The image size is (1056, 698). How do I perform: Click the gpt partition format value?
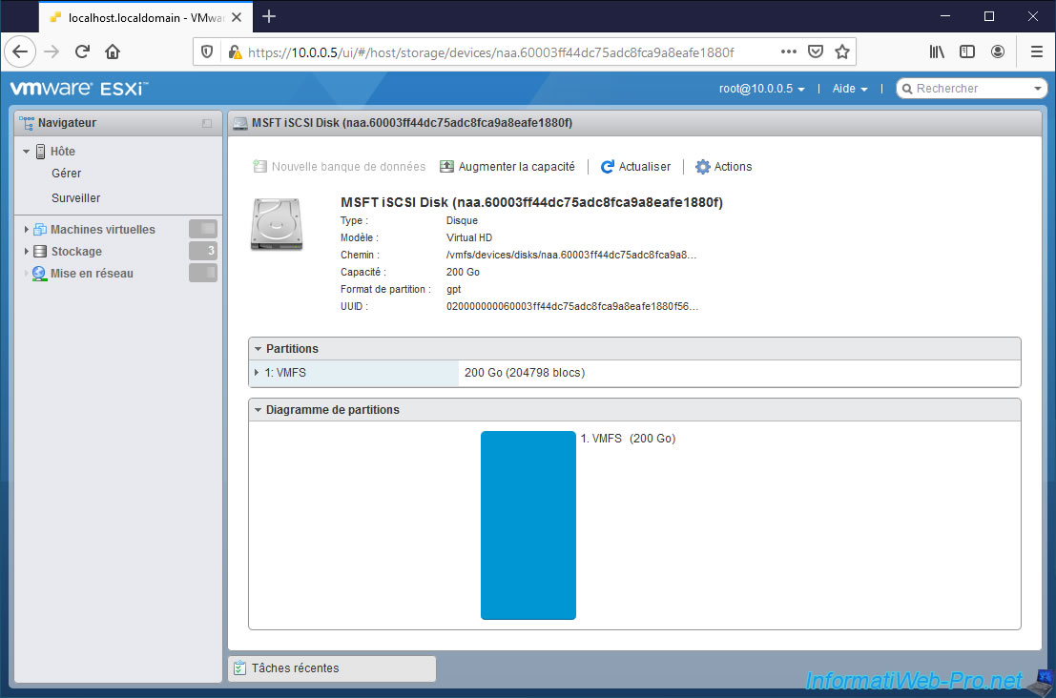[x=454, y=289]
